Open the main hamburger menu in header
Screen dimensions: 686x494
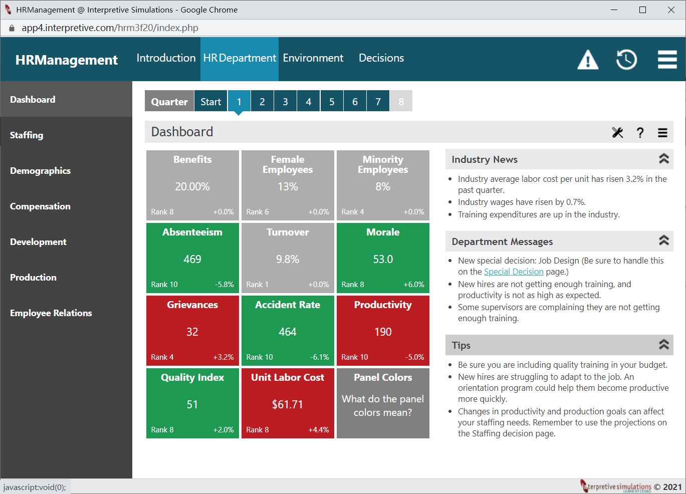(x=667, y=60)
